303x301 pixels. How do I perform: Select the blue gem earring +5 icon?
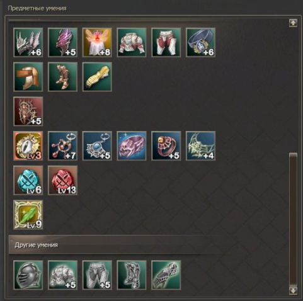(97, 146)
